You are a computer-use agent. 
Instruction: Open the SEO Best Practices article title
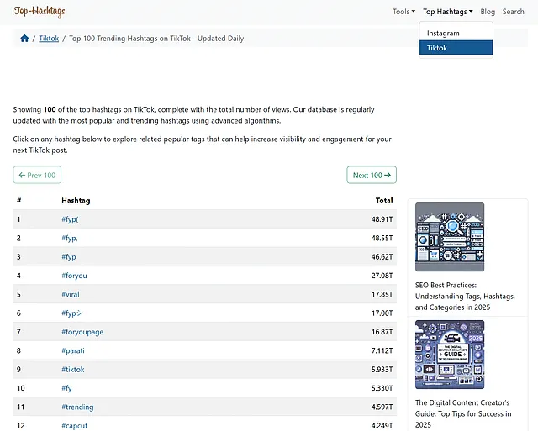[465, 297]
